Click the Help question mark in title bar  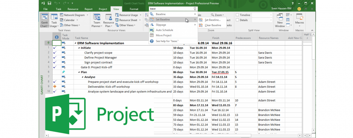[x=292, y=3]
